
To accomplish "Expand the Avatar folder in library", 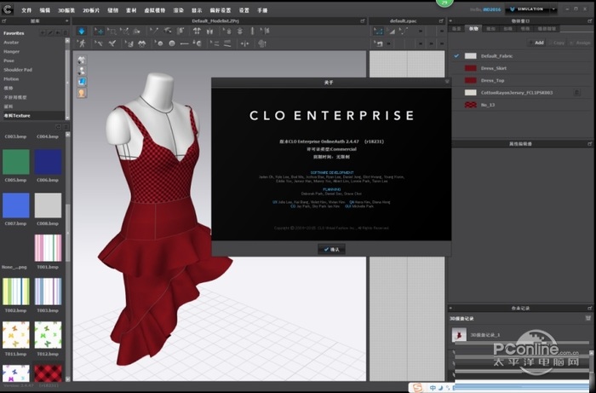I will pyautogui.click(x=13, y=42).
